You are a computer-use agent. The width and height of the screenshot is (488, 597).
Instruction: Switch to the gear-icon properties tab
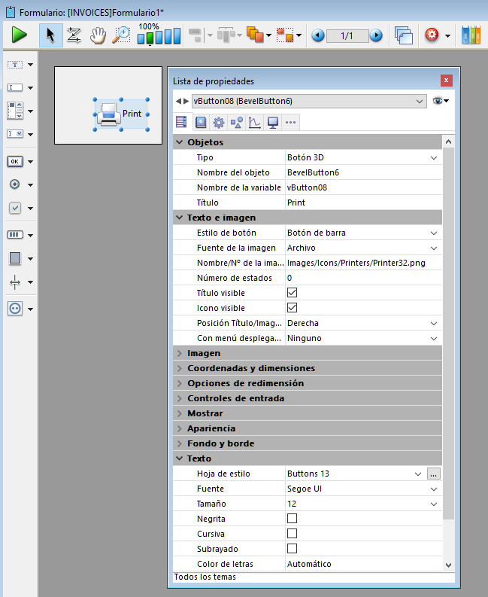pyautogui.click(x=219, y=122)
